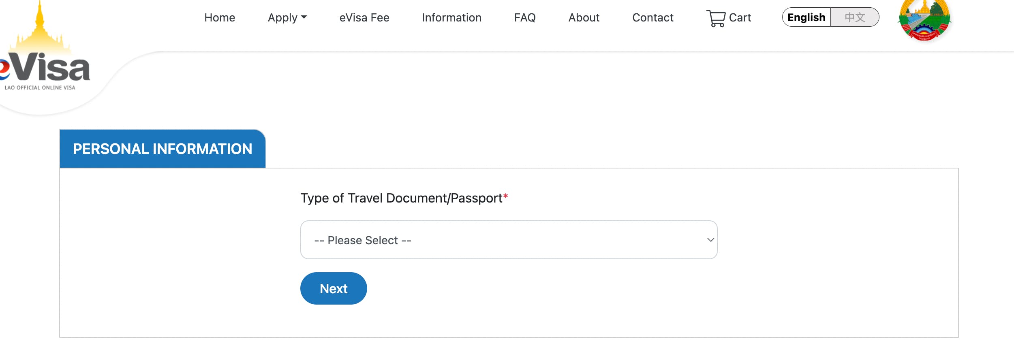Screen dimensions: 1014x354
Task: Click the 'Please Select' placeholder text
Action: coord(363,240)
